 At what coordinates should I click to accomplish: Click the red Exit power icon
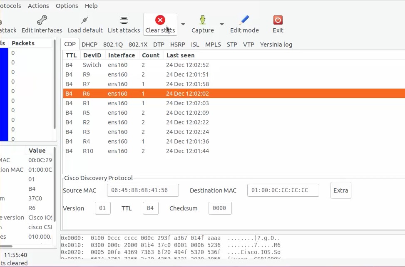pos(278,20)
